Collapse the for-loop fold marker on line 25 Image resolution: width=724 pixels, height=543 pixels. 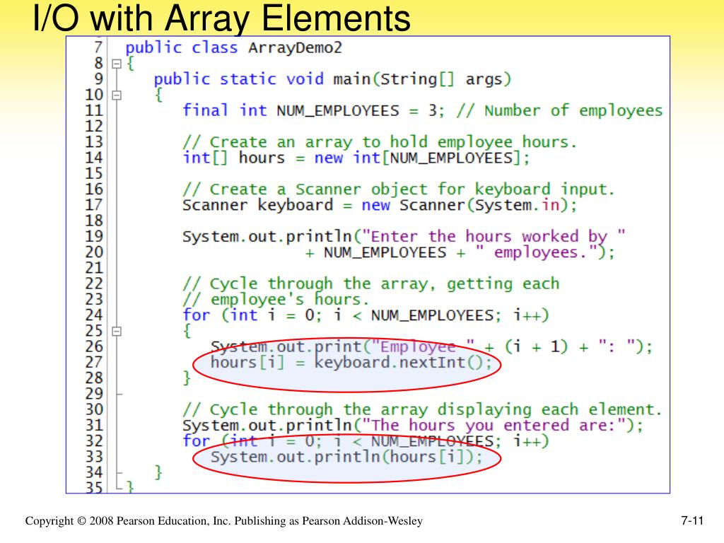pos(117,332)
